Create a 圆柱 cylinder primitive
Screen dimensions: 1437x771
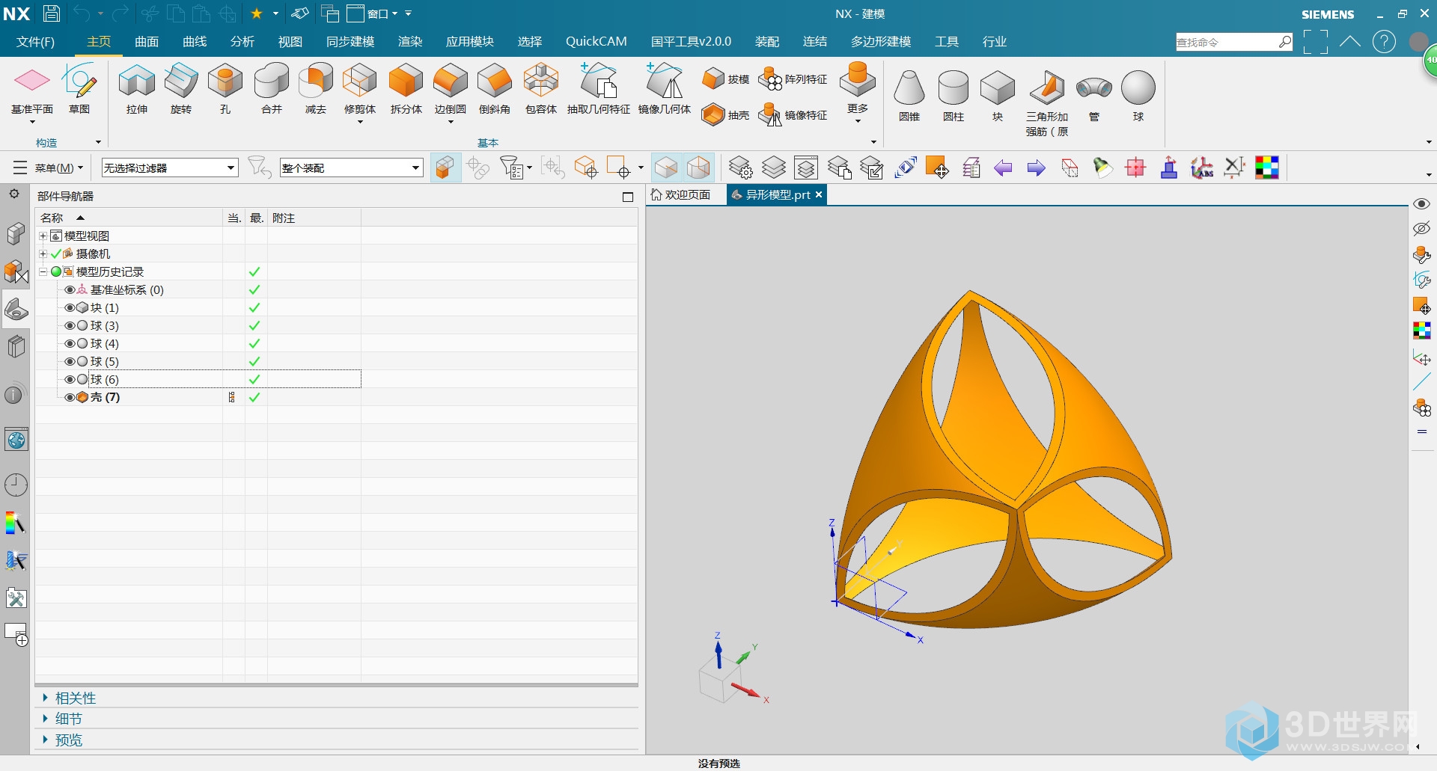pos(954,96)
